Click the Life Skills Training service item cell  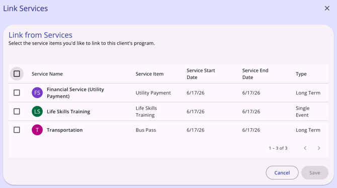[x=146, y=112]
